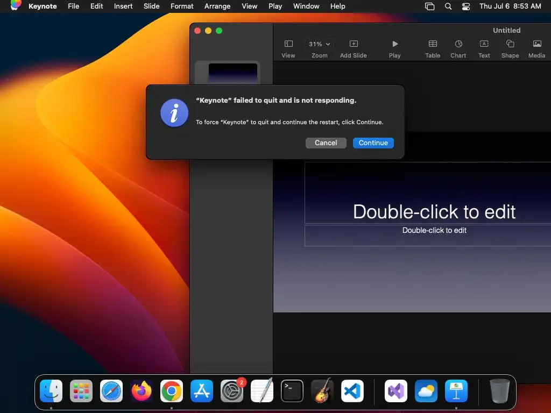Launch Safari from the Dock

(x=111, y=391)
